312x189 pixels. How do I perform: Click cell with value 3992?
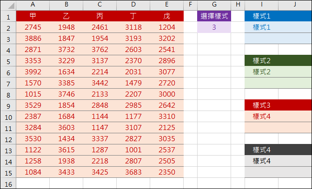(33, 72)
